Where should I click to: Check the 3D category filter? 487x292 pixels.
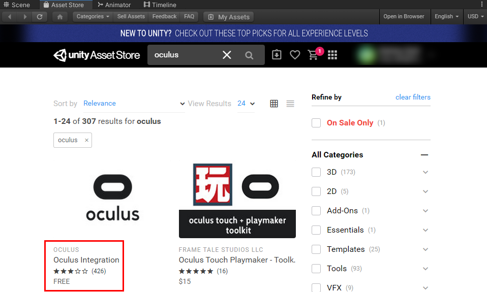tap(316, 172)
